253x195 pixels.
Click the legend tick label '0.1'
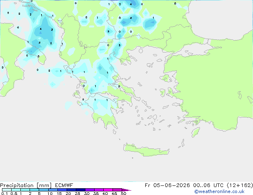[4, 193]
